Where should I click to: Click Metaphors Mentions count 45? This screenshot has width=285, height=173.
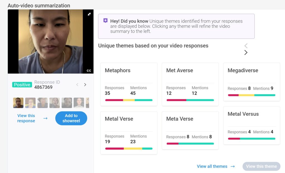(x=133, y=93)
